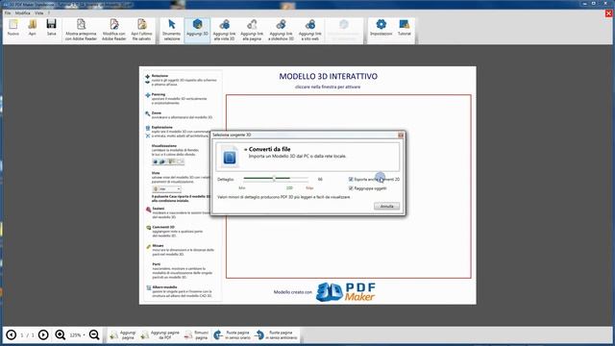
Task: Click the Annulla button in dialog
Action: point(386,207)
